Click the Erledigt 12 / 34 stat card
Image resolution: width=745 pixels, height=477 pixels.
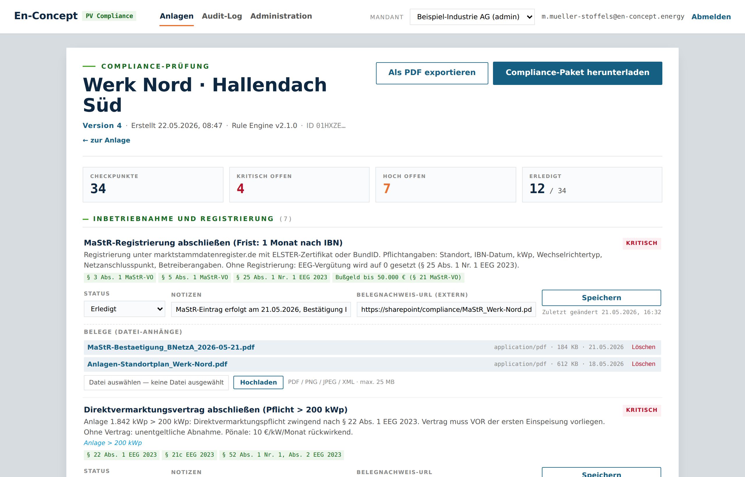coord(592,185)
